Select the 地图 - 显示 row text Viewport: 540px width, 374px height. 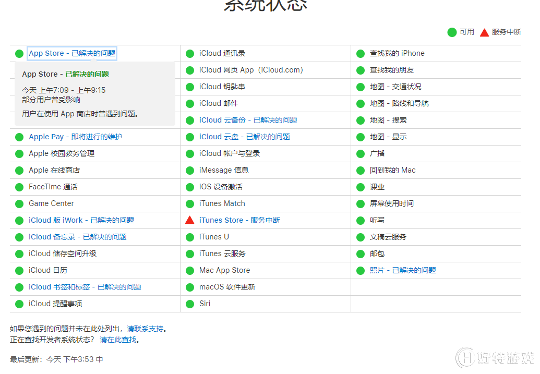coord(388,137)
